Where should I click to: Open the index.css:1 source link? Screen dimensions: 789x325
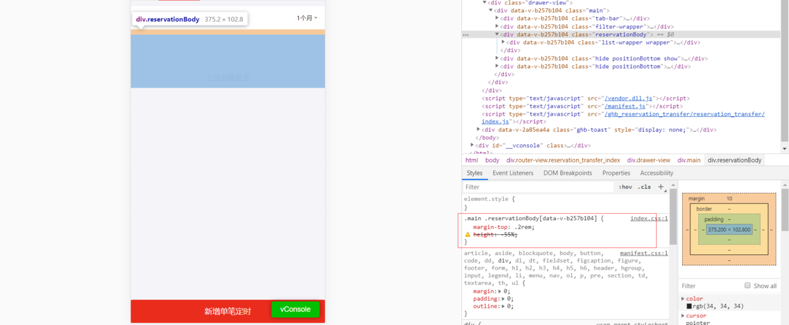click(649, 218)
